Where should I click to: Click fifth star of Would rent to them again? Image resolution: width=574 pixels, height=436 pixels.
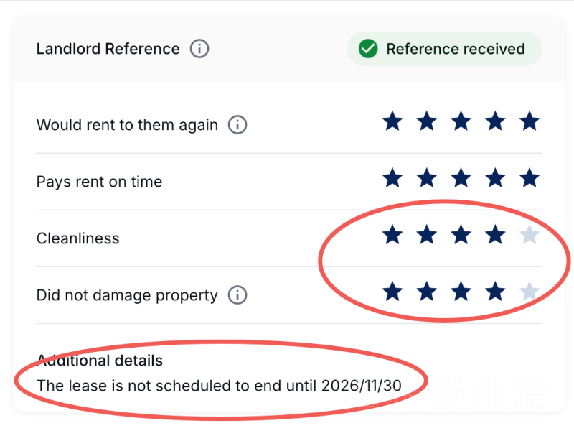[530, 121]
